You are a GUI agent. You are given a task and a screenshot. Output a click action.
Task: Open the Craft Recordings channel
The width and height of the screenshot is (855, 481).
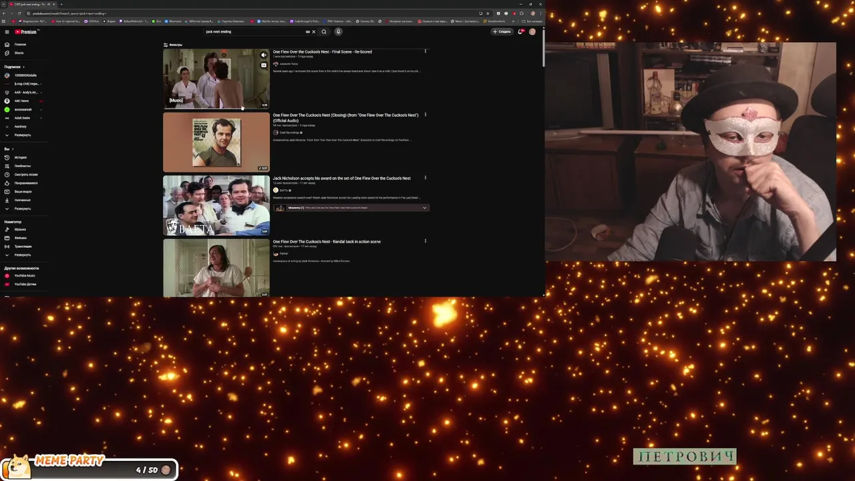pos(289,132)
